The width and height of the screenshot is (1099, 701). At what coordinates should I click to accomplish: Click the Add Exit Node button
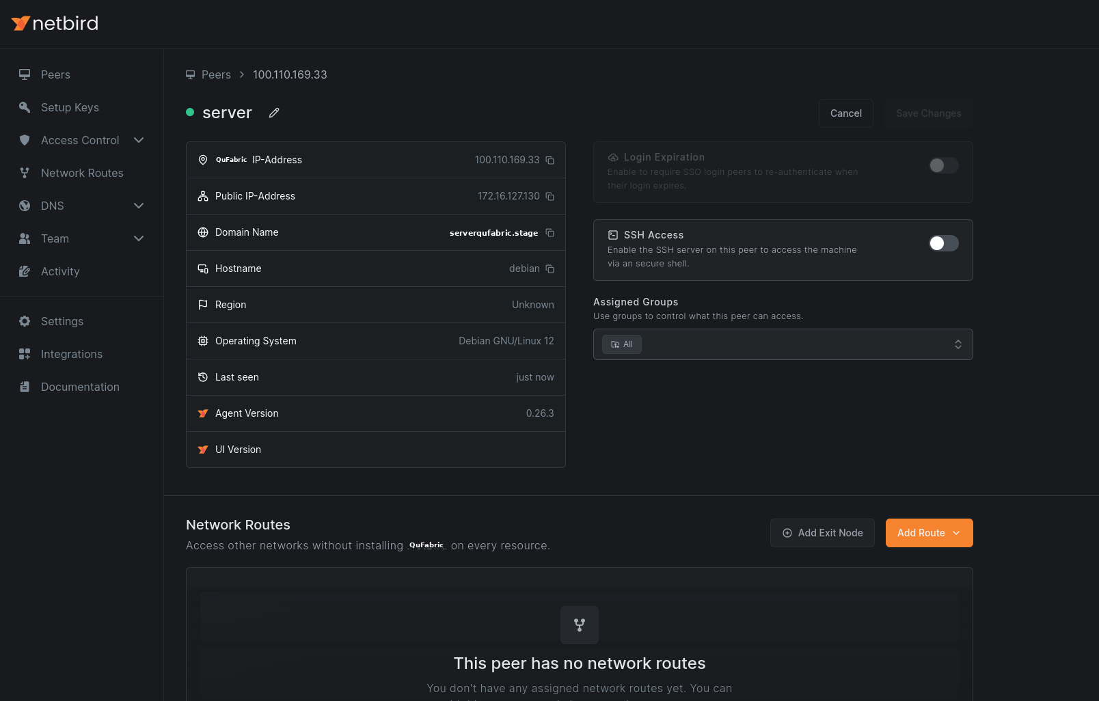pos(822,533)
